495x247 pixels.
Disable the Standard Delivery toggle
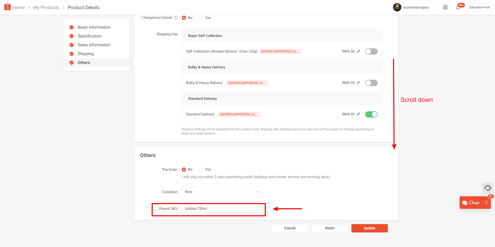click(x=371, y=114)
